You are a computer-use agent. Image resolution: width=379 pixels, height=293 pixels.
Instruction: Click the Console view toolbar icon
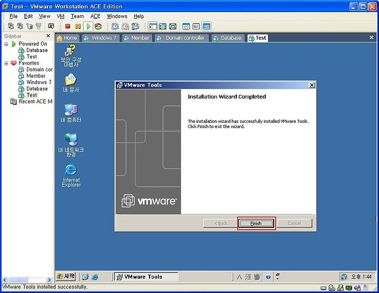(x=206, y=26)
